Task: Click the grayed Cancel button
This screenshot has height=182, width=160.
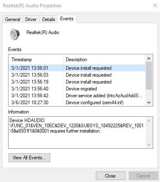Action: pos(143,176)
